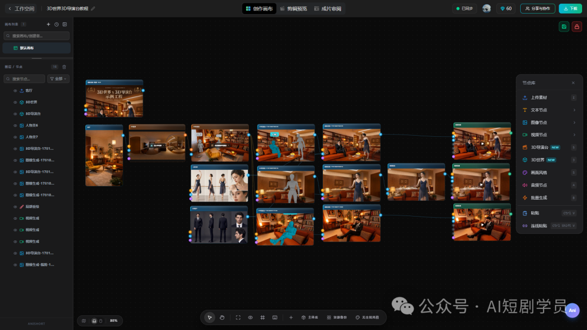Viewport: 587px width, 330px height.
Task: Select 上传素材 in node library
Action: [x=549, y=98]
